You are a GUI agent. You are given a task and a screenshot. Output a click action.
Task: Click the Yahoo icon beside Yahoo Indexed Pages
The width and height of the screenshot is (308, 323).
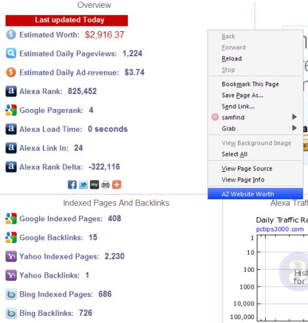click(11, 256)
